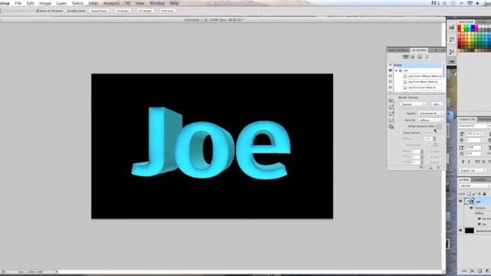Lock image pixels in Layers panel
This screenshot has width=491, height=276.
tap(474, 194)
